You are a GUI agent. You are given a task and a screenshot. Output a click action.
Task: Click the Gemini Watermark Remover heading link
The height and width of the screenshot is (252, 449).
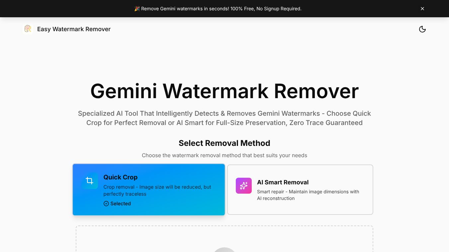click(x=224, y=91)
